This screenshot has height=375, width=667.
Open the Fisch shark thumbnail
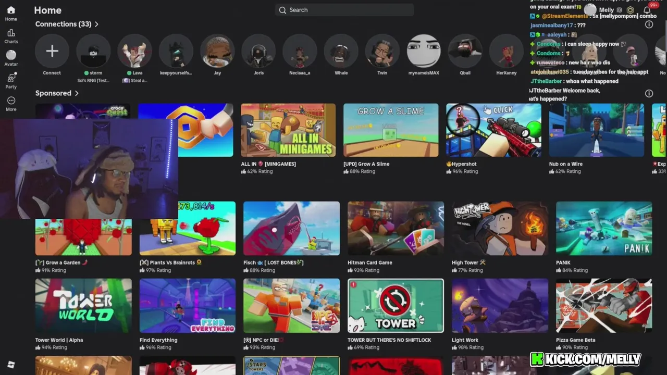(x=291, y=228)
